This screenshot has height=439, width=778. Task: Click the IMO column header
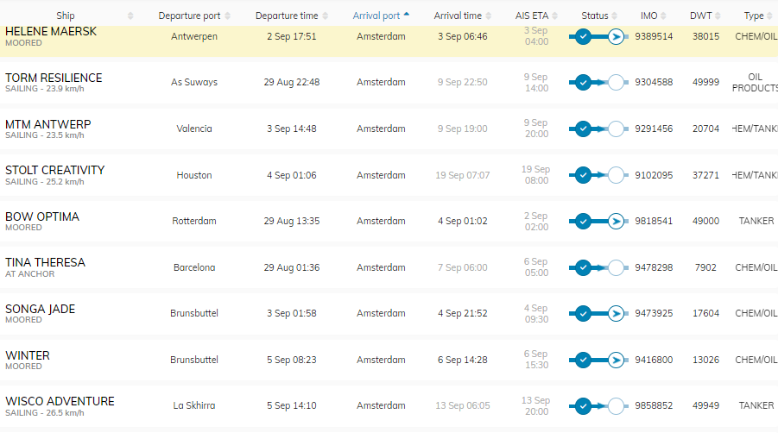[x=648, y=16]
